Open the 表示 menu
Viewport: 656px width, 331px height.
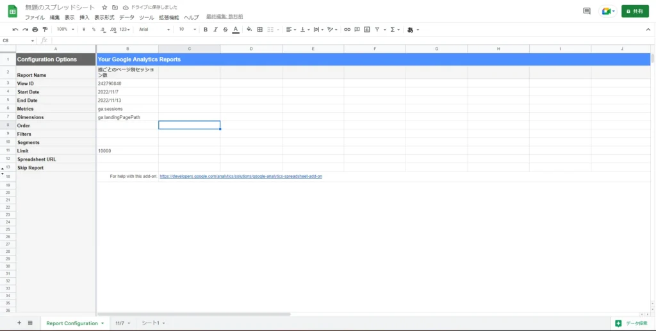(x=69, y=17)
